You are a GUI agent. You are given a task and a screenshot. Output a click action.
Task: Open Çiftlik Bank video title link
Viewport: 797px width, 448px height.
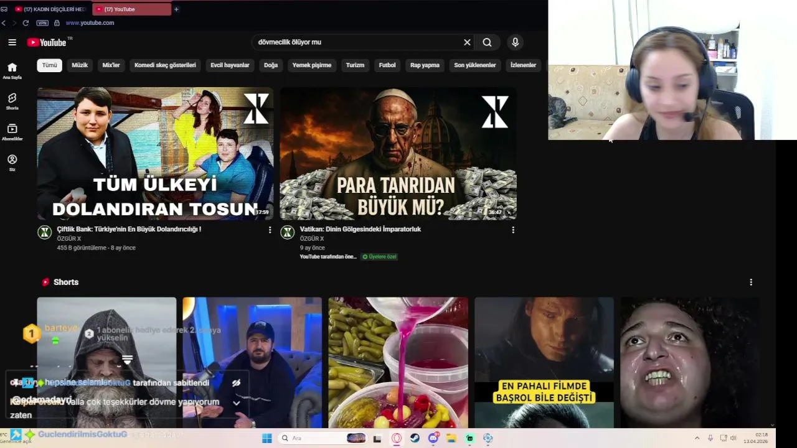(x=129, y=229)
